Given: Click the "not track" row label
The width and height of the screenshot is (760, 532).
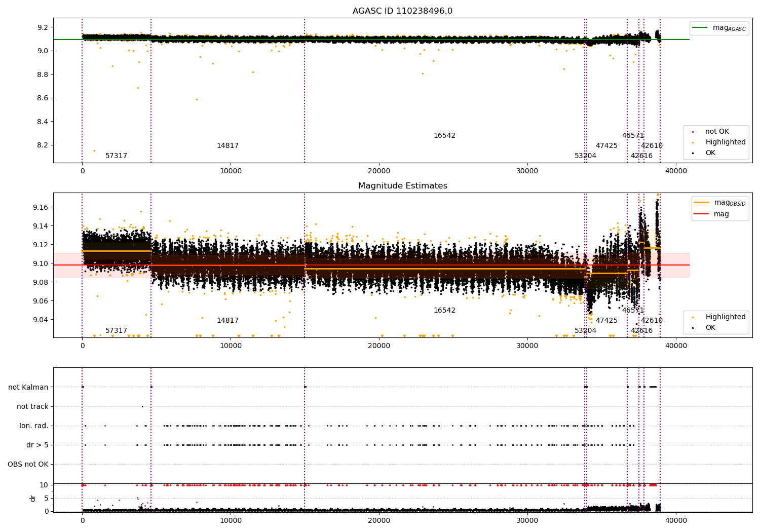Looking at the screenshot, I should pyautogui.click(x=32, y=406).
